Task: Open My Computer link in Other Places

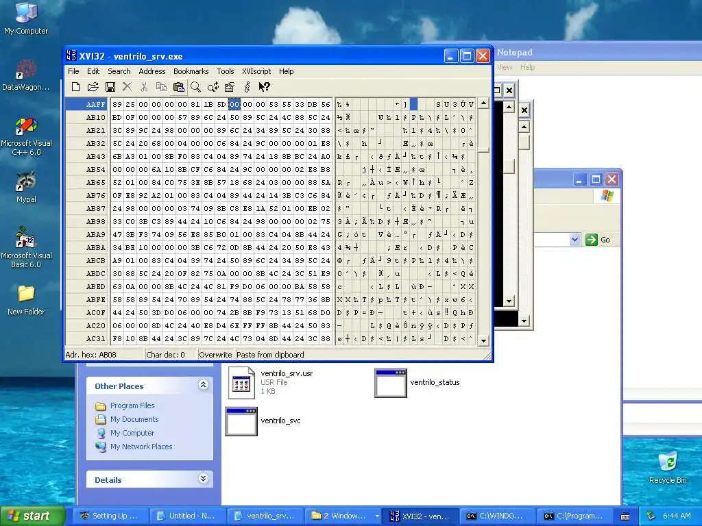Action: pos(132,433)
